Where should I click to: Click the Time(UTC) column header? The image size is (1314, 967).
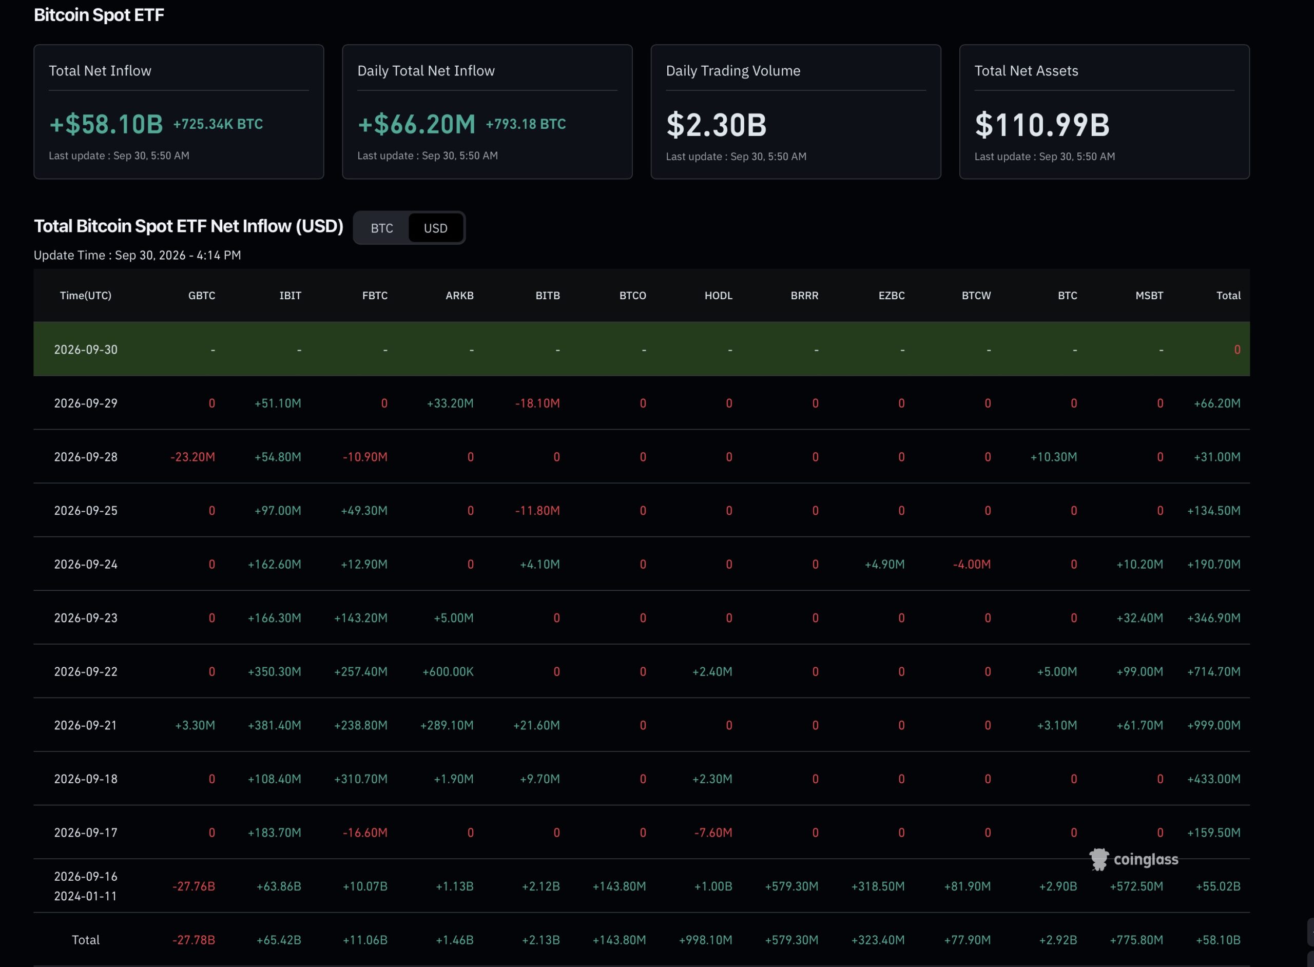click(x=85, y=296)
